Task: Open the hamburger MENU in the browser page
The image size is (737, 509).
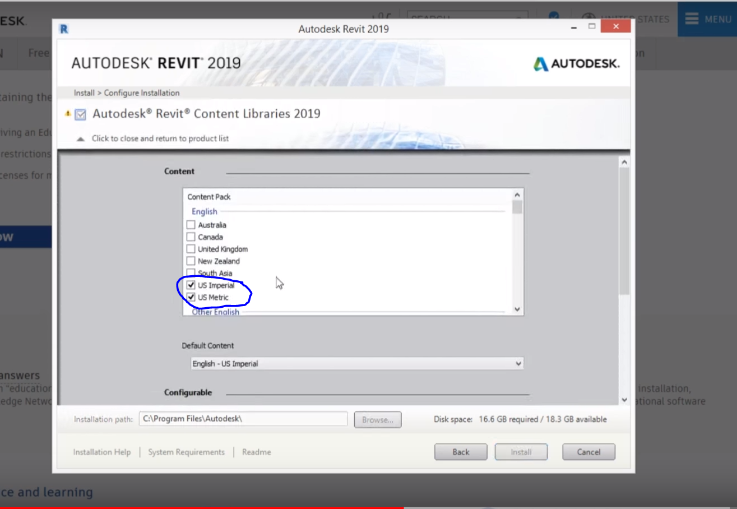Action: coord(707,19)
